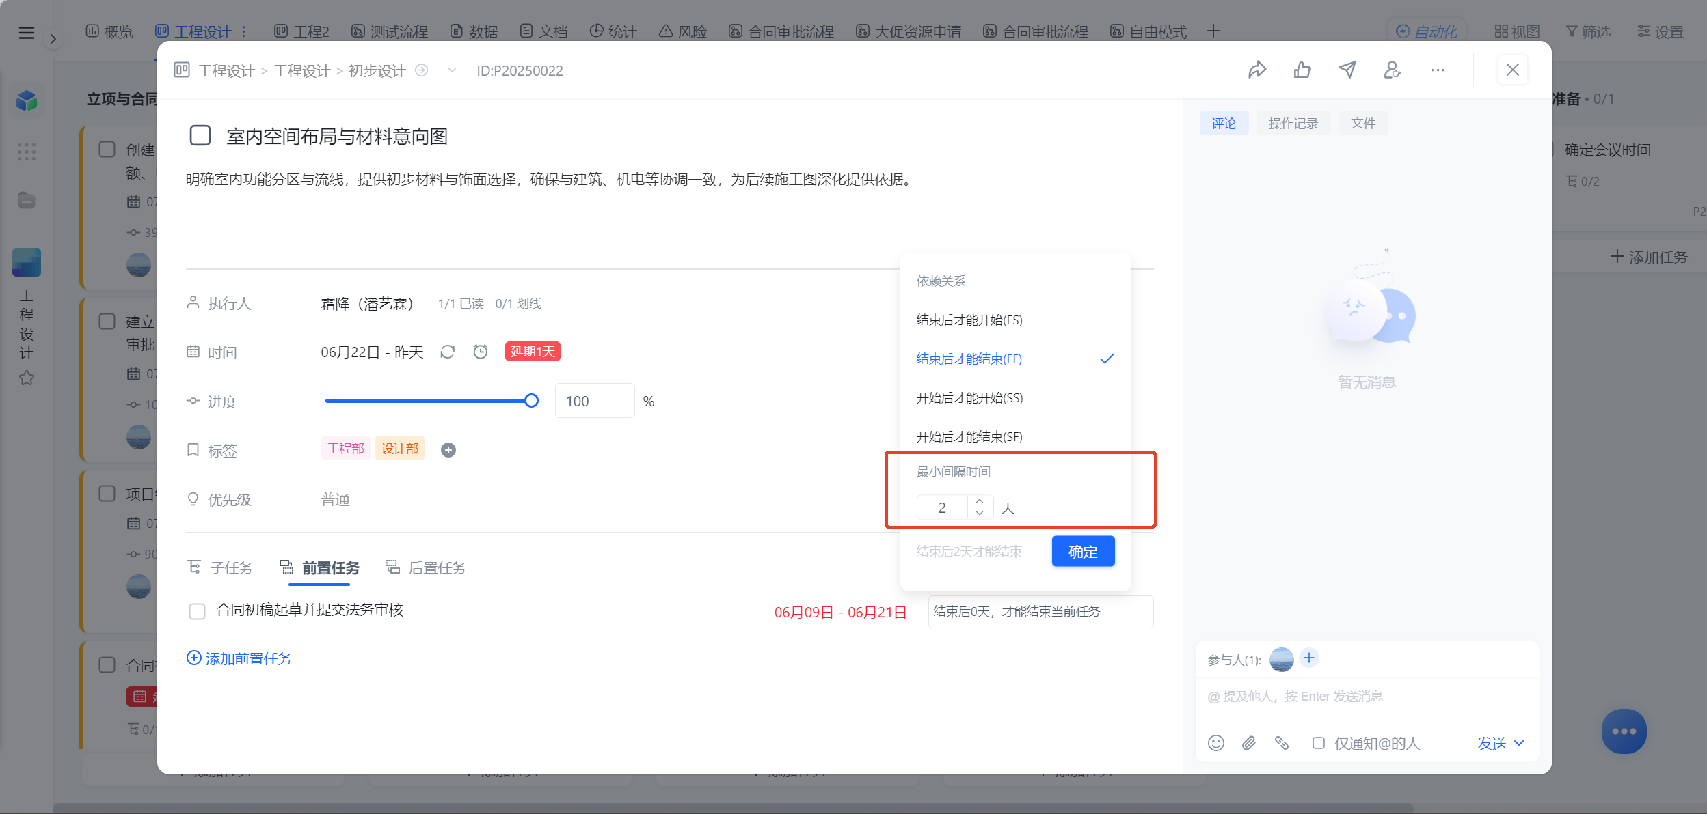Viewport: 1707px width, 814px height.
Task: Open the 风险 tab
Action: pos(683,31)
